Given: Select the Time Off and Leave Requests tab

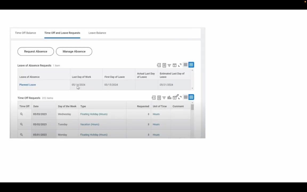Looking at the screenshot, I should pos(62,33).
